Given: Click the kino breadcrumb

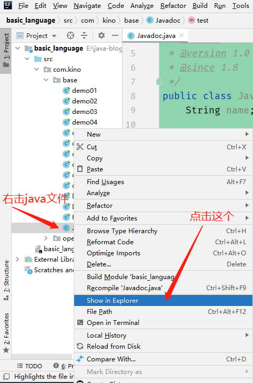Looking at the screenshot, I should pyautogui.click(x=109, y=21).
